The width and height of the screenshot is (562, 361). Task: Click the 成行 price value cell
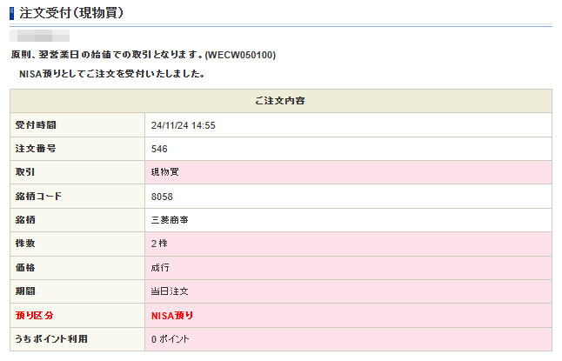coord(160,268)
